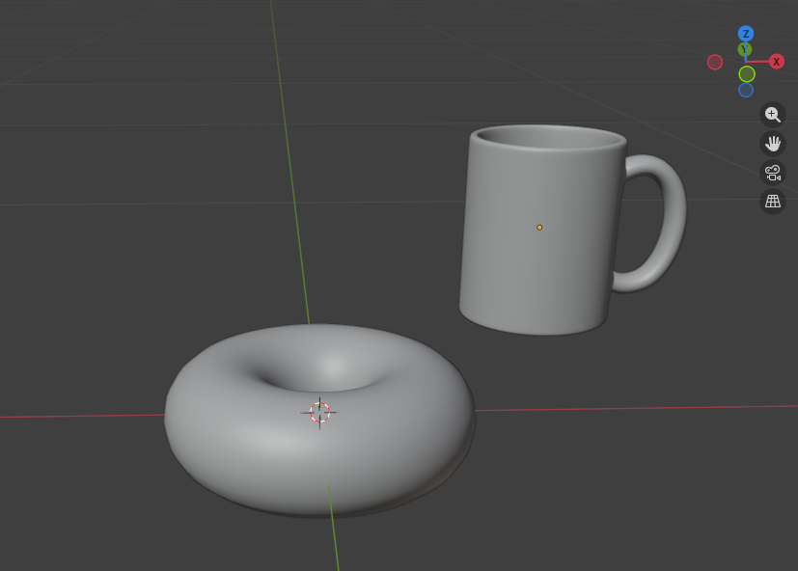The height and width of the screenshot is (571, 798).
Task: Click the red X axis line left of donut
Action: coord(77,416)
